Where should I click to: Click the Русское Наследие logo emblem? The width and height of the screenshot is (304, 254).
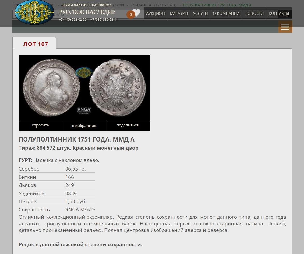pyautogui.click(x=34, y=12)
